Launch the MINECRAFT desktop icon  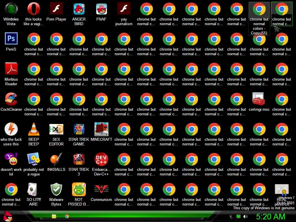pos(101,129)
